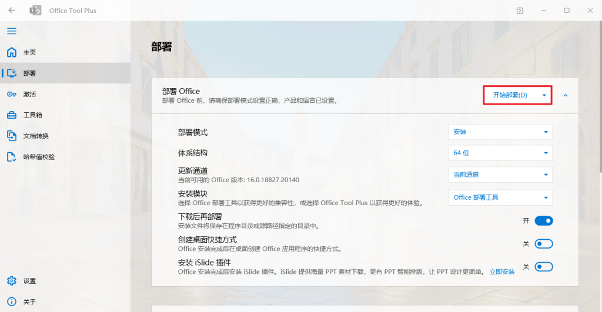Minimize the Office Tool Plus window
Image resolution: width=602 pixels, height=312 pixels.
point(543,11)
